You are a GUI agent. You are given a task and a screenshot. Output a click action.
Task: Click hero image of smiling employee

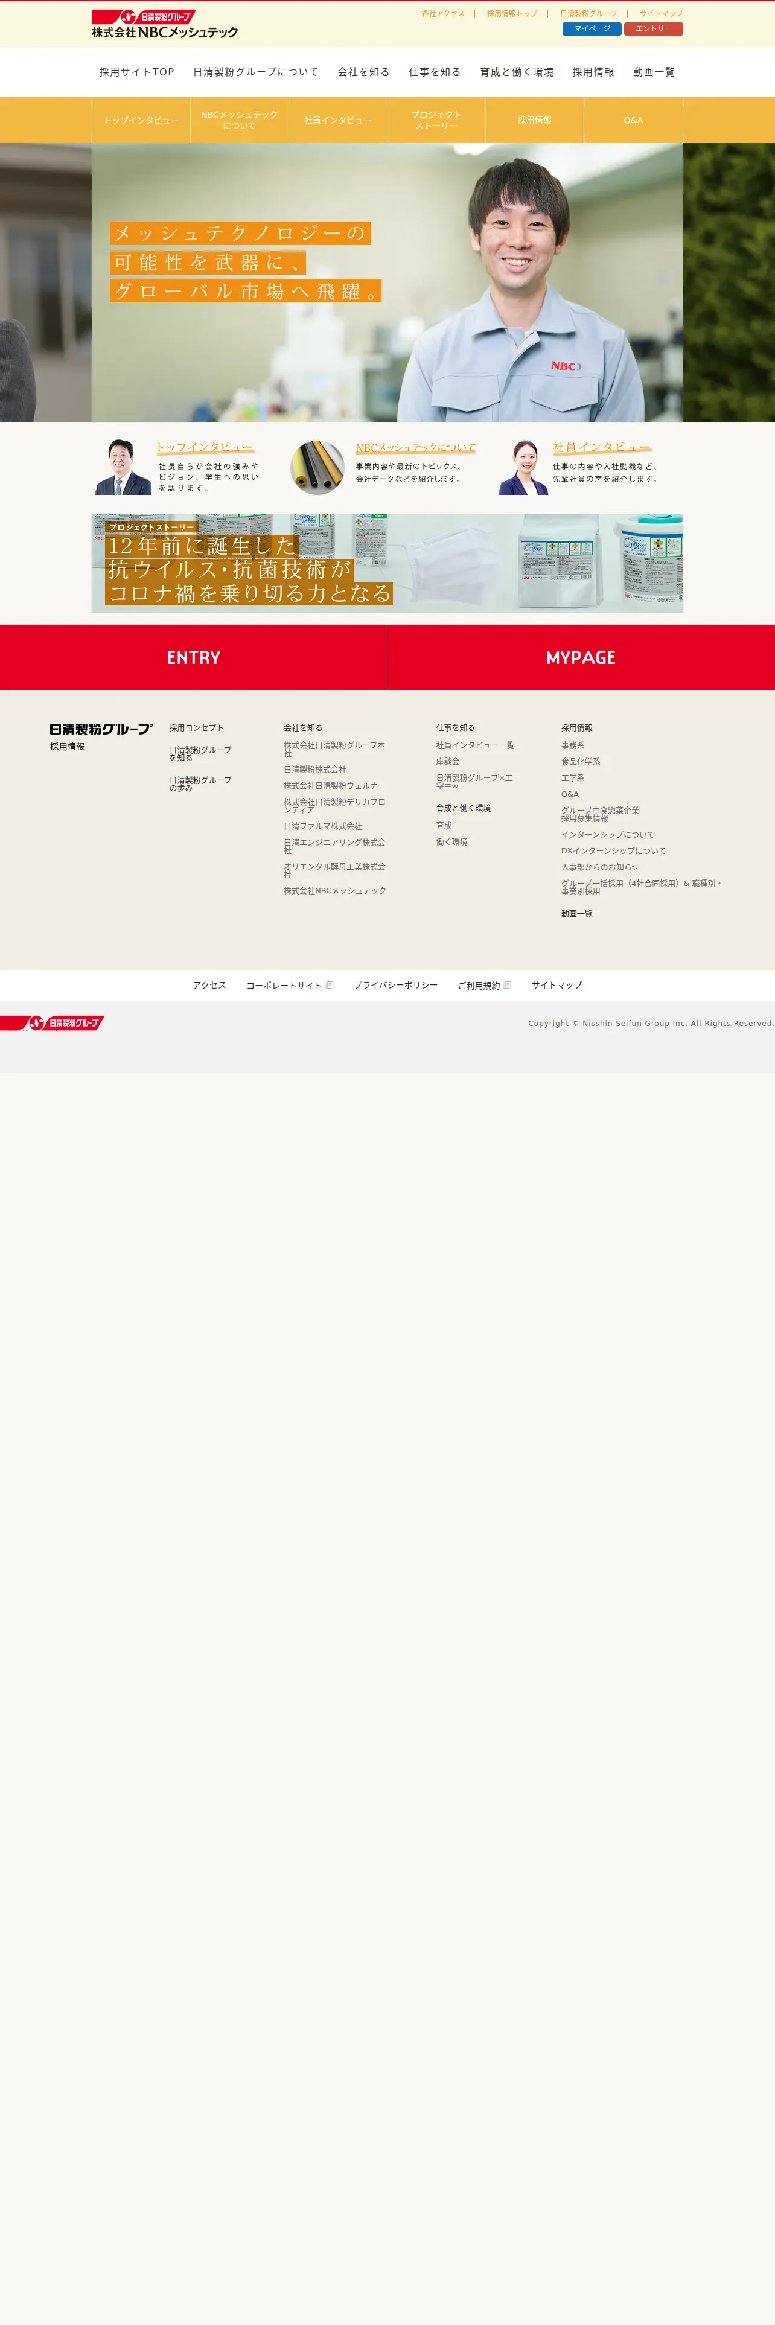[x=387, y=282]
